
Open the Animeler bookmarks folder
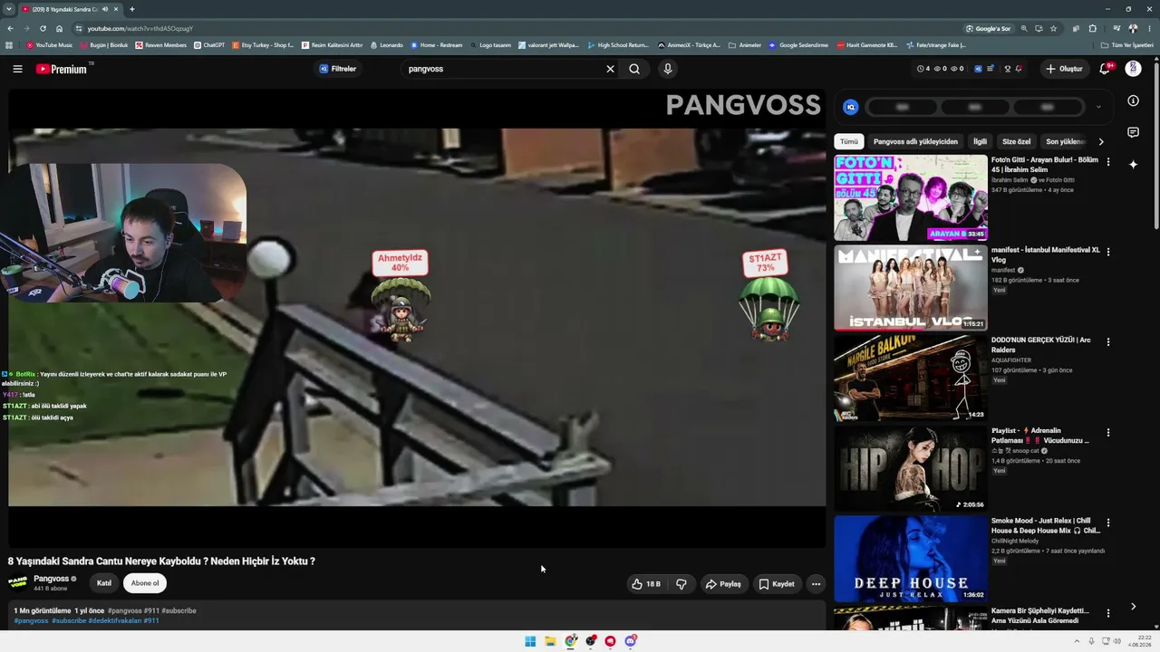click(x=745, y=44)
